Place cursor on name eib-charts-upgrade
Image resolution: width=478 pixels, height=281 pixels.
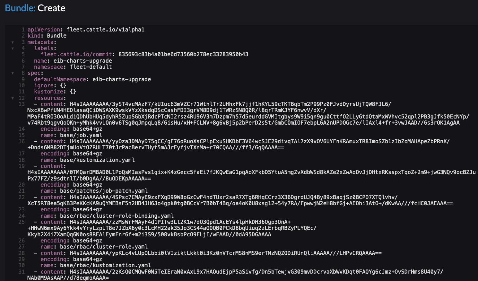[83, 61]
